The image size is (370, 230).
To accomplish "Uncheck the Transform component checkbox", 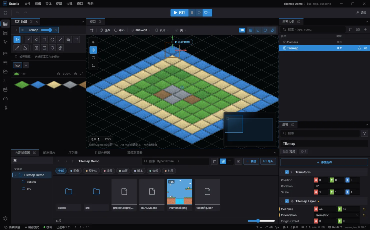I will pyautogui.click(x=287, y=172).
